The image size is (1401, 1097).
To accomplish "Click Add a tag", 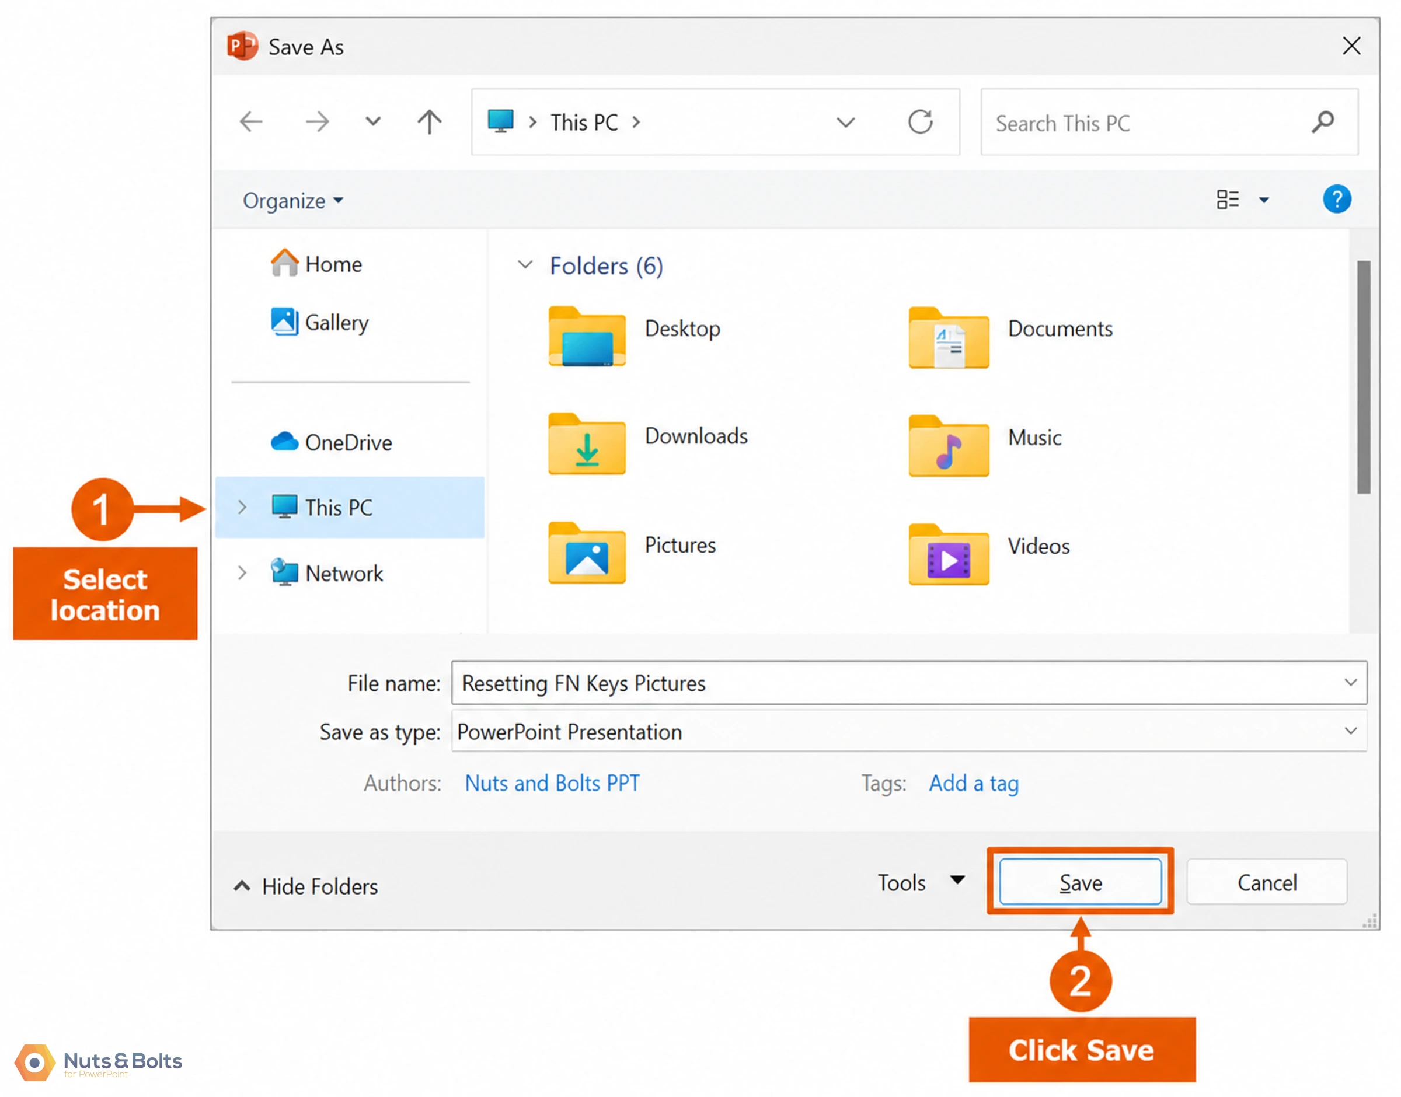I will click(x=973, y=783).
